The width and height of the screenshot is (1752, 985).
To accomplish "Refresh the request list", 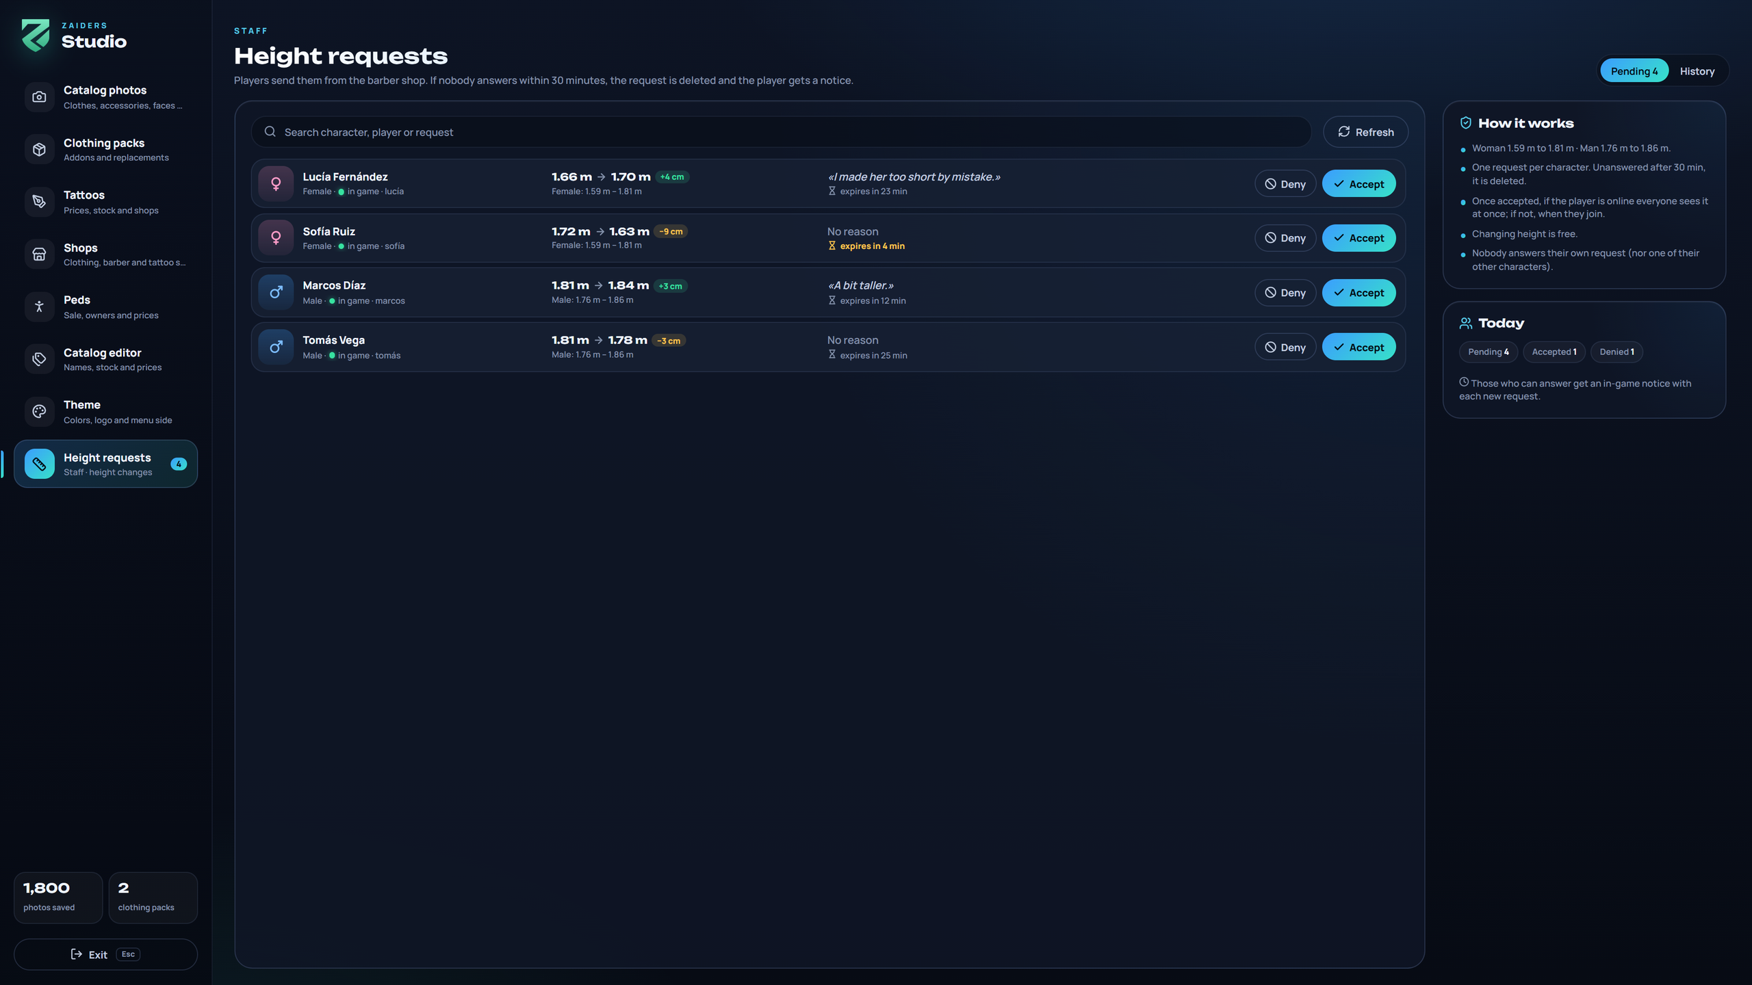I will pyautogui.click(x=1365, y=131).
